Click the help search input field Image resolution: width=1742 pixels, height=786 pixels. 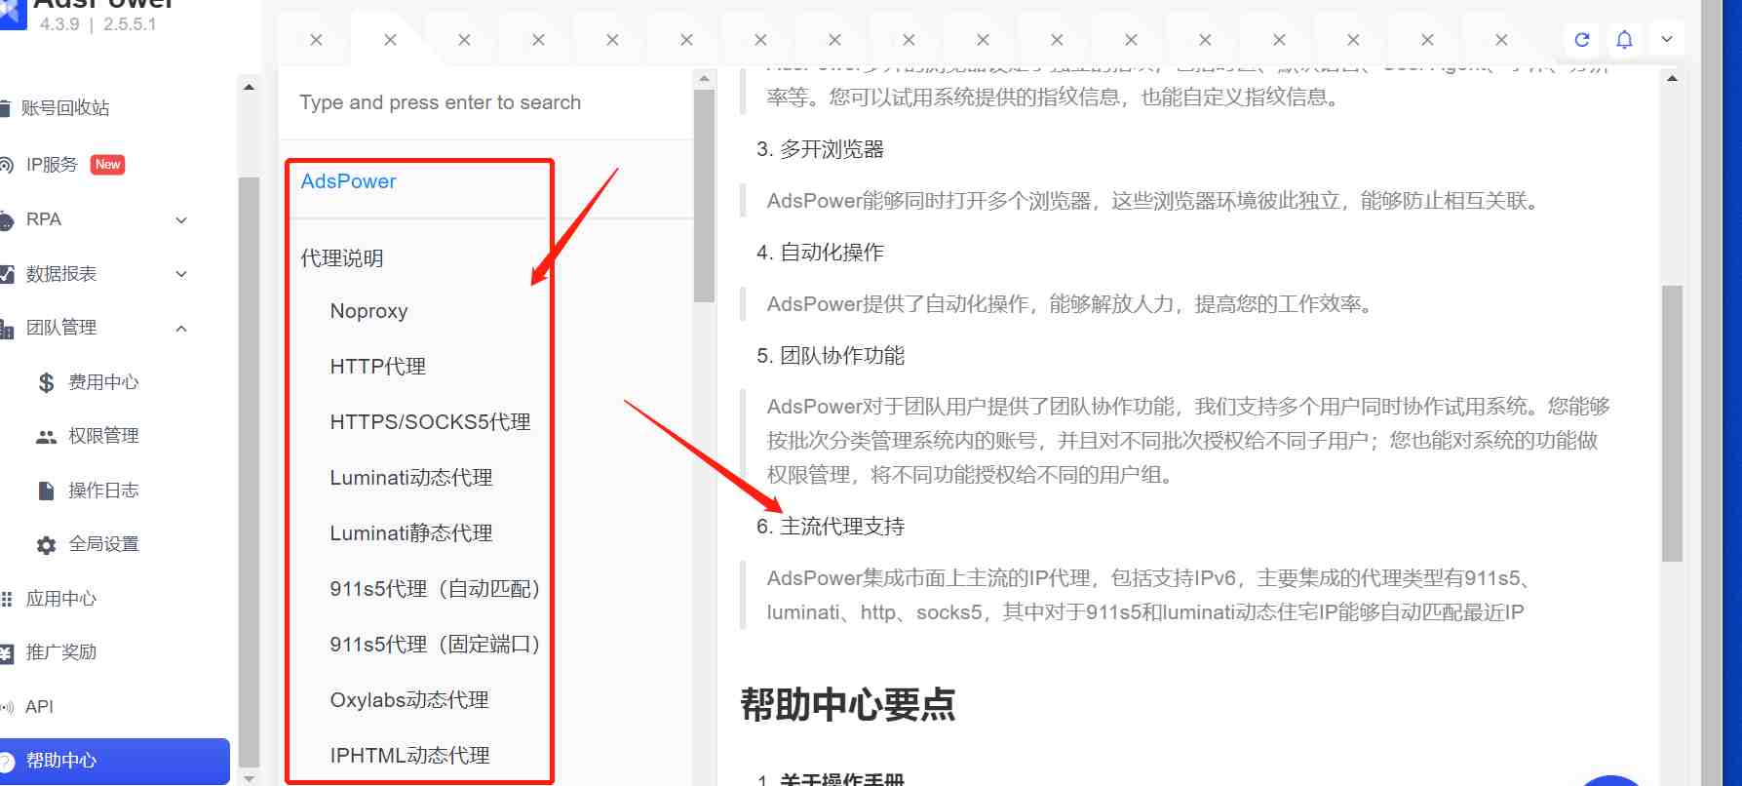click(485, 102)
